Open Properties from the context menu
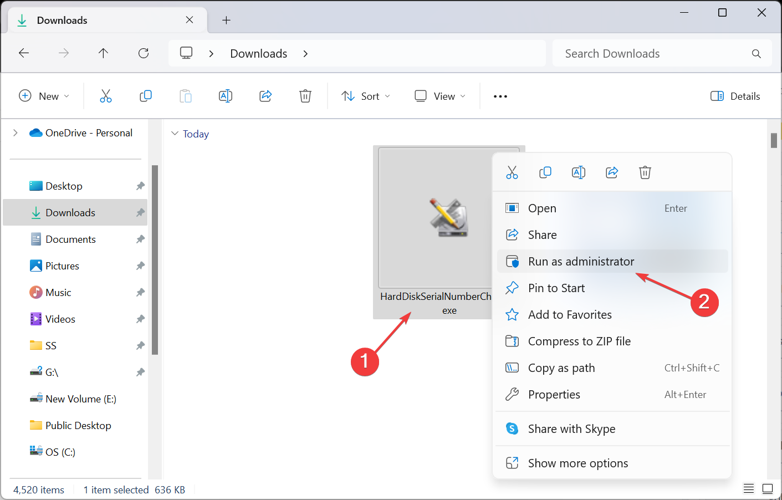Screen dimensions: 782x500 [612, 395]
